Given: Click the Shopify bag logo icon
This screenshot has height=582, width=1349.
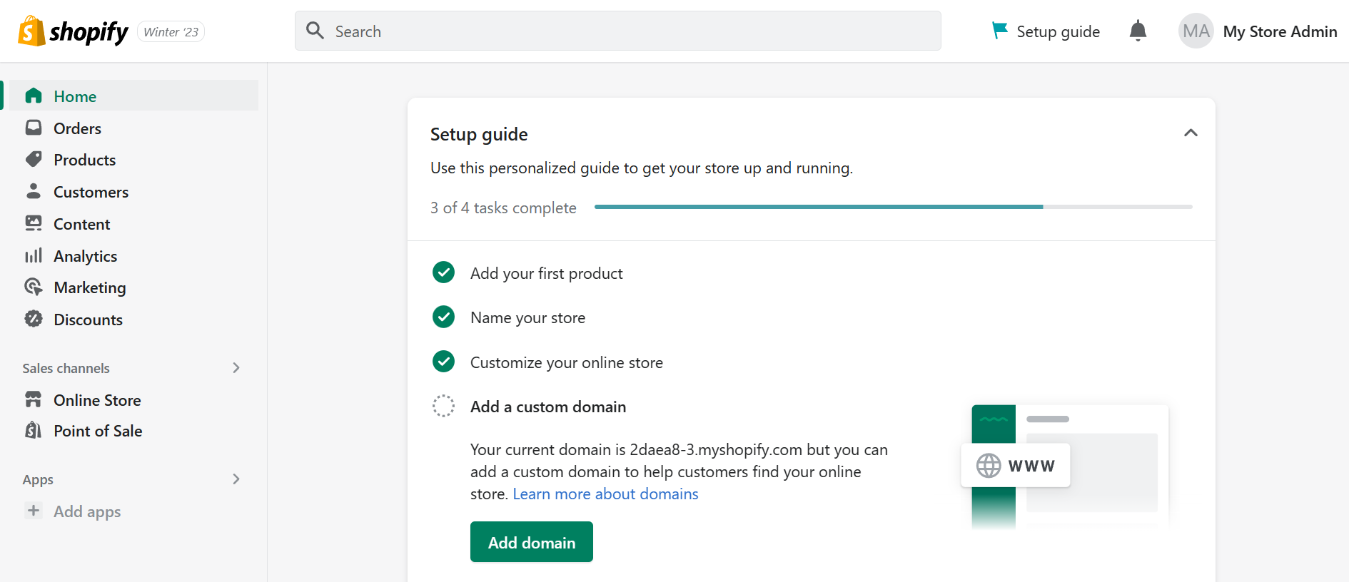Looking at the screenshot, I should [x=31, y=31].
